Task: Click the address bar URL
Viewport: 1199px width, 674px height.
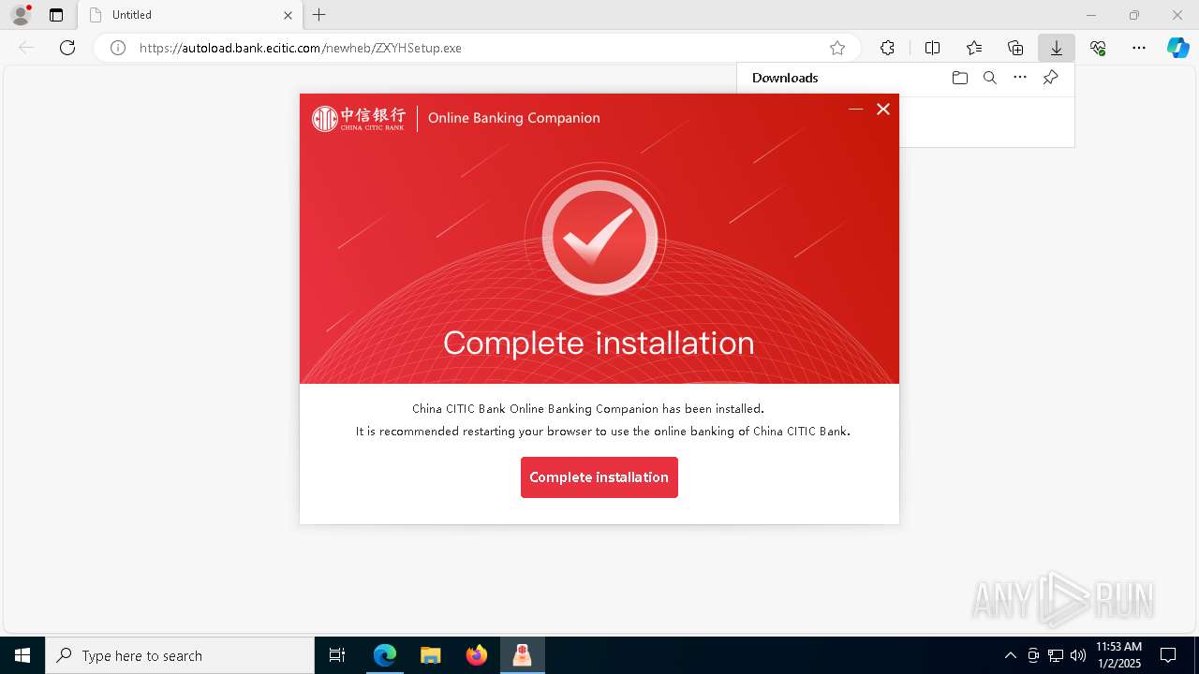Action: pos(301,48)
